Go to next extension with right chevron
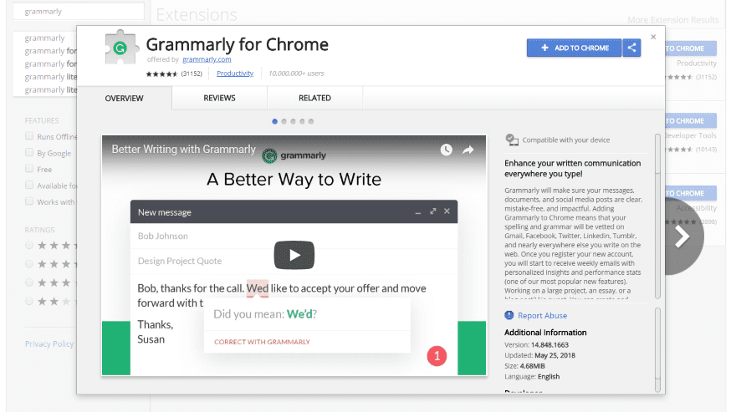The width and height of the screenshot is (736, 412). pyautogui.click(x=683, y=237)
